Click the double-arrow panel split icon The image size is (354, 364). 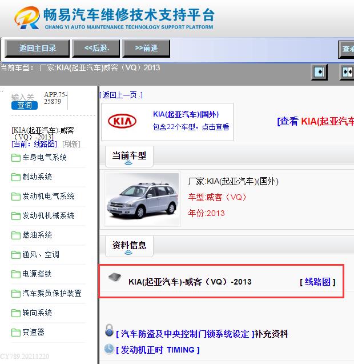pos(347,72)
